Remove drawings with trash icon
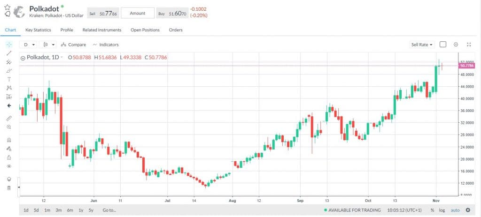Screen dimensions: 481x217 pos(9,188)
